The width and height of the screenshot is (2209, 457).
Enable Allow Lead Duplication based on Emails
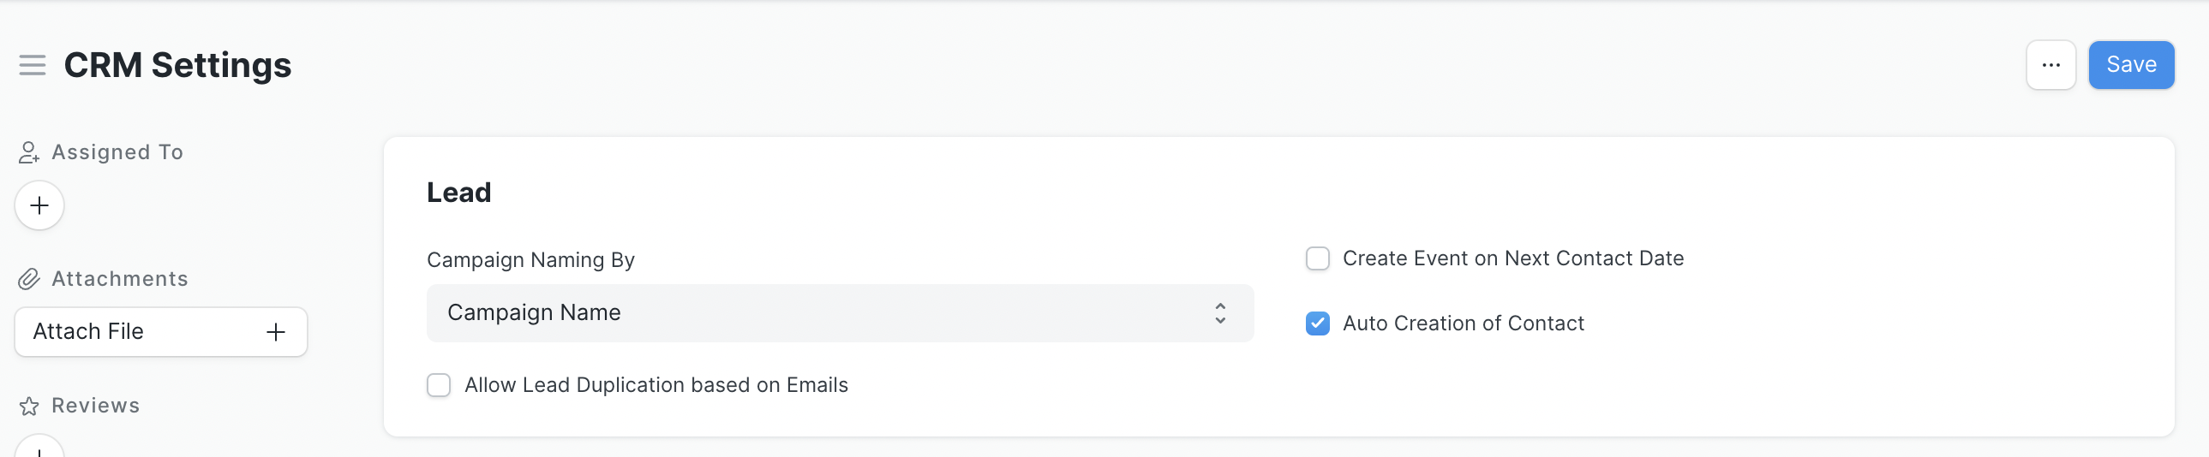(439, 385)
